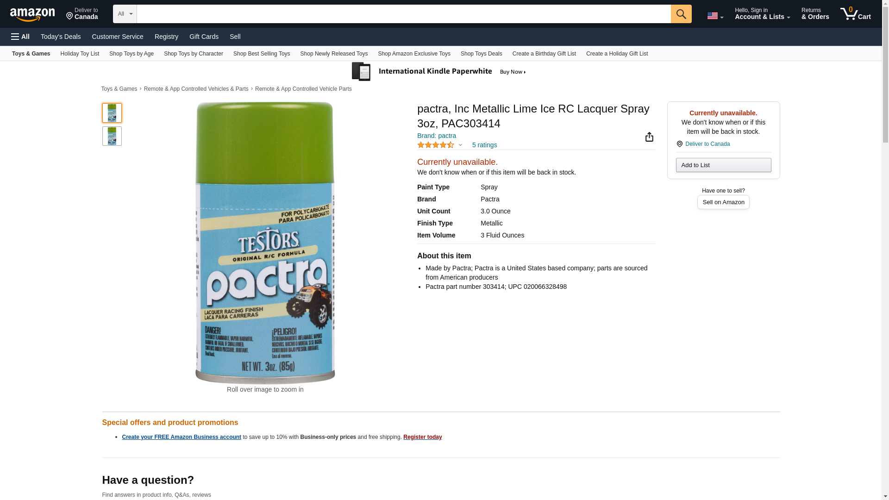Screen dimensions: 889x500
Task: Go to Shop Best Selling Toys
Action: 262,54
